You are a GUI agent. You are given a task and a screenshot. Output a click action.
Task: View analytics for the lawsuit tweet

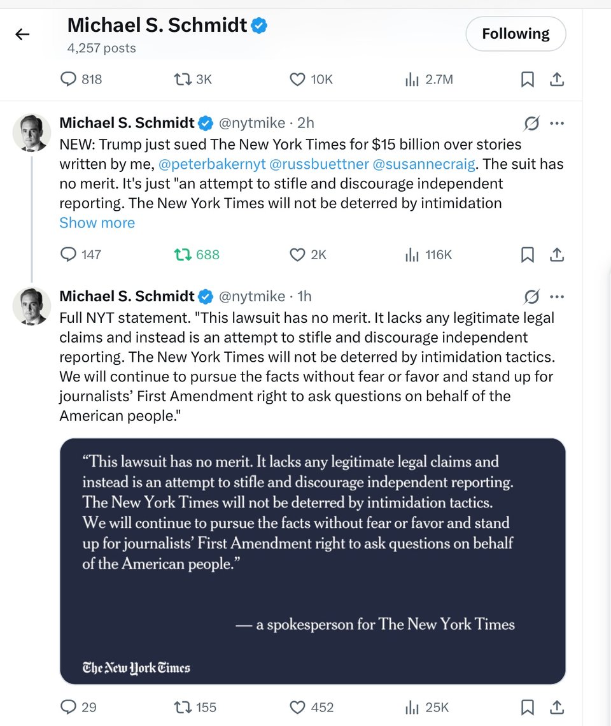coord(412,254)
